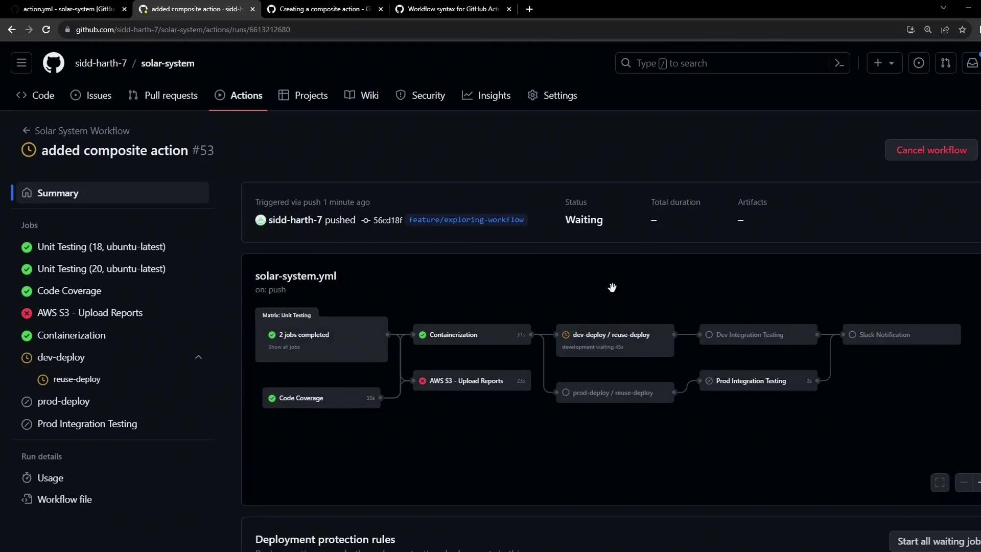Screen dimensions: 981x552
Task: Open the notifications inbox icon
Action: [972, 63]
